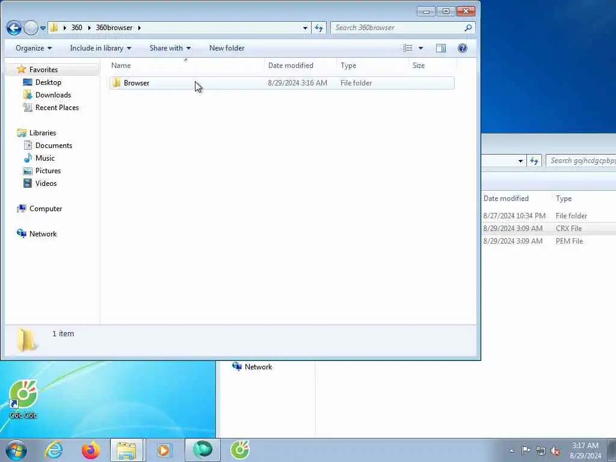Expand the arrow between 360 and 360browser
616x462 pixels.
pyautogui.click(x=89, y=28)
